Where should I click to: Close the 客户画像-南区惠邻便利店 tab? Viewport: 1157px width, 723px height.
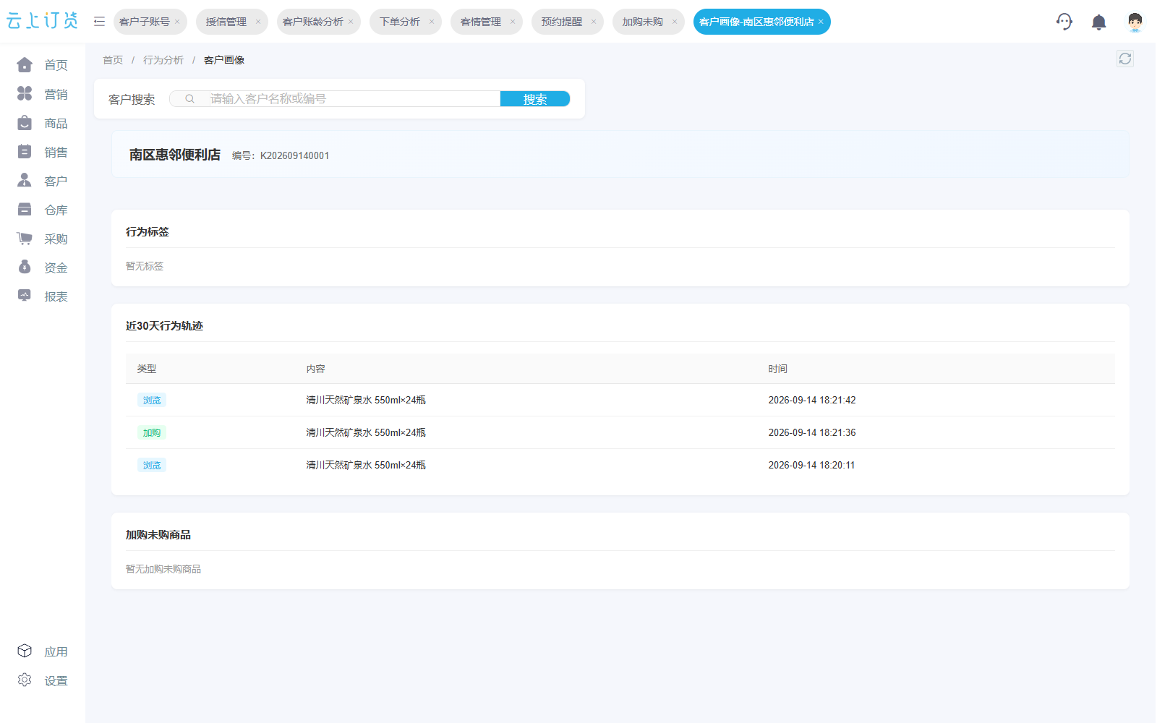[821, 22]
